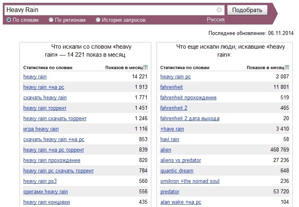Open the "+have rain" link

coord(172,129)
